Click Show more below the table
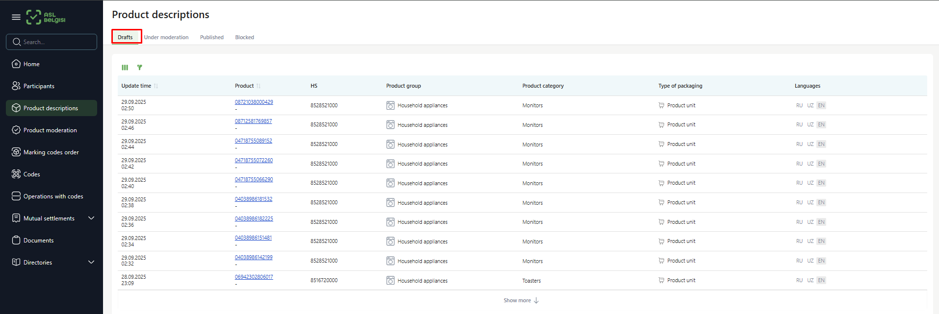 pyautogui.click(x=521, y=300)
